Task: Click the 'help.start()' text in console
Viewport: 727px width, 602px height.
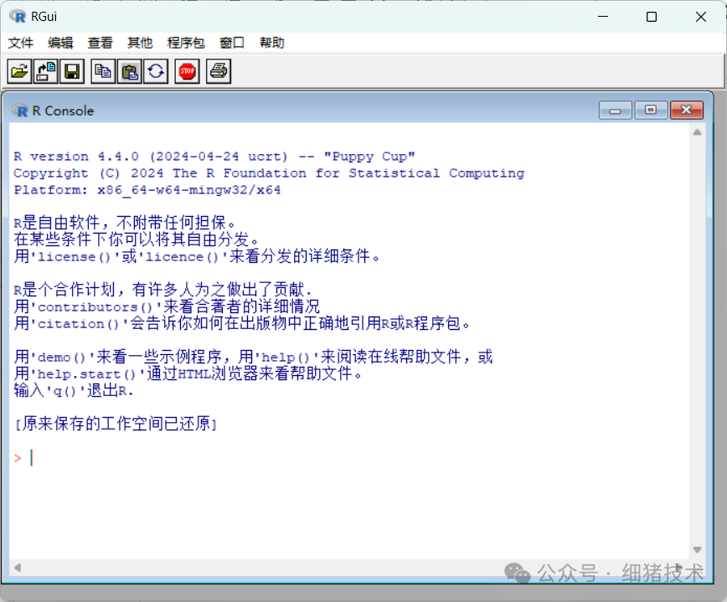Action: click(87, 374)
